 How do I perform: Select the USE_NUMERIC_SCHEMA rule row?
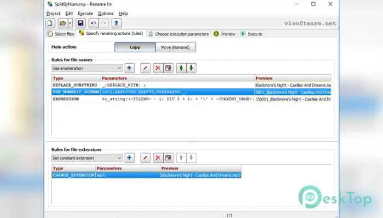[191, 92]
